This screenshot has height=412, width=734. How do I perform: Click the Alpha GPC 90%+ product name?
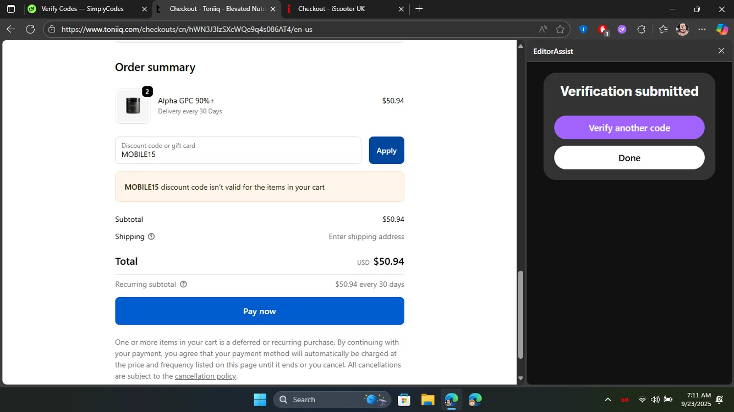point(186,101)
